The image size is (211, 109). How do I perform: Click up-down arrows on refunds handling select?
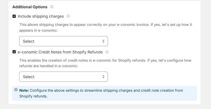point(103,77)
